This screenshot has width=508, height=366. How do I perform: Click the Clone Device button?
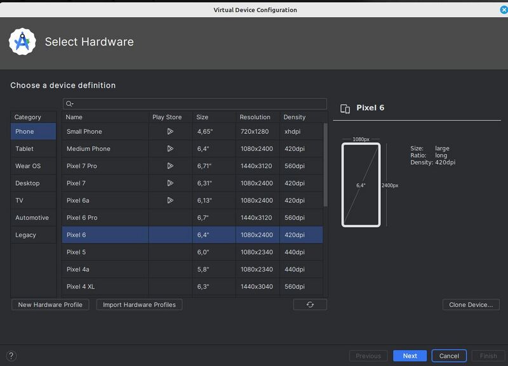pos(471,304)
